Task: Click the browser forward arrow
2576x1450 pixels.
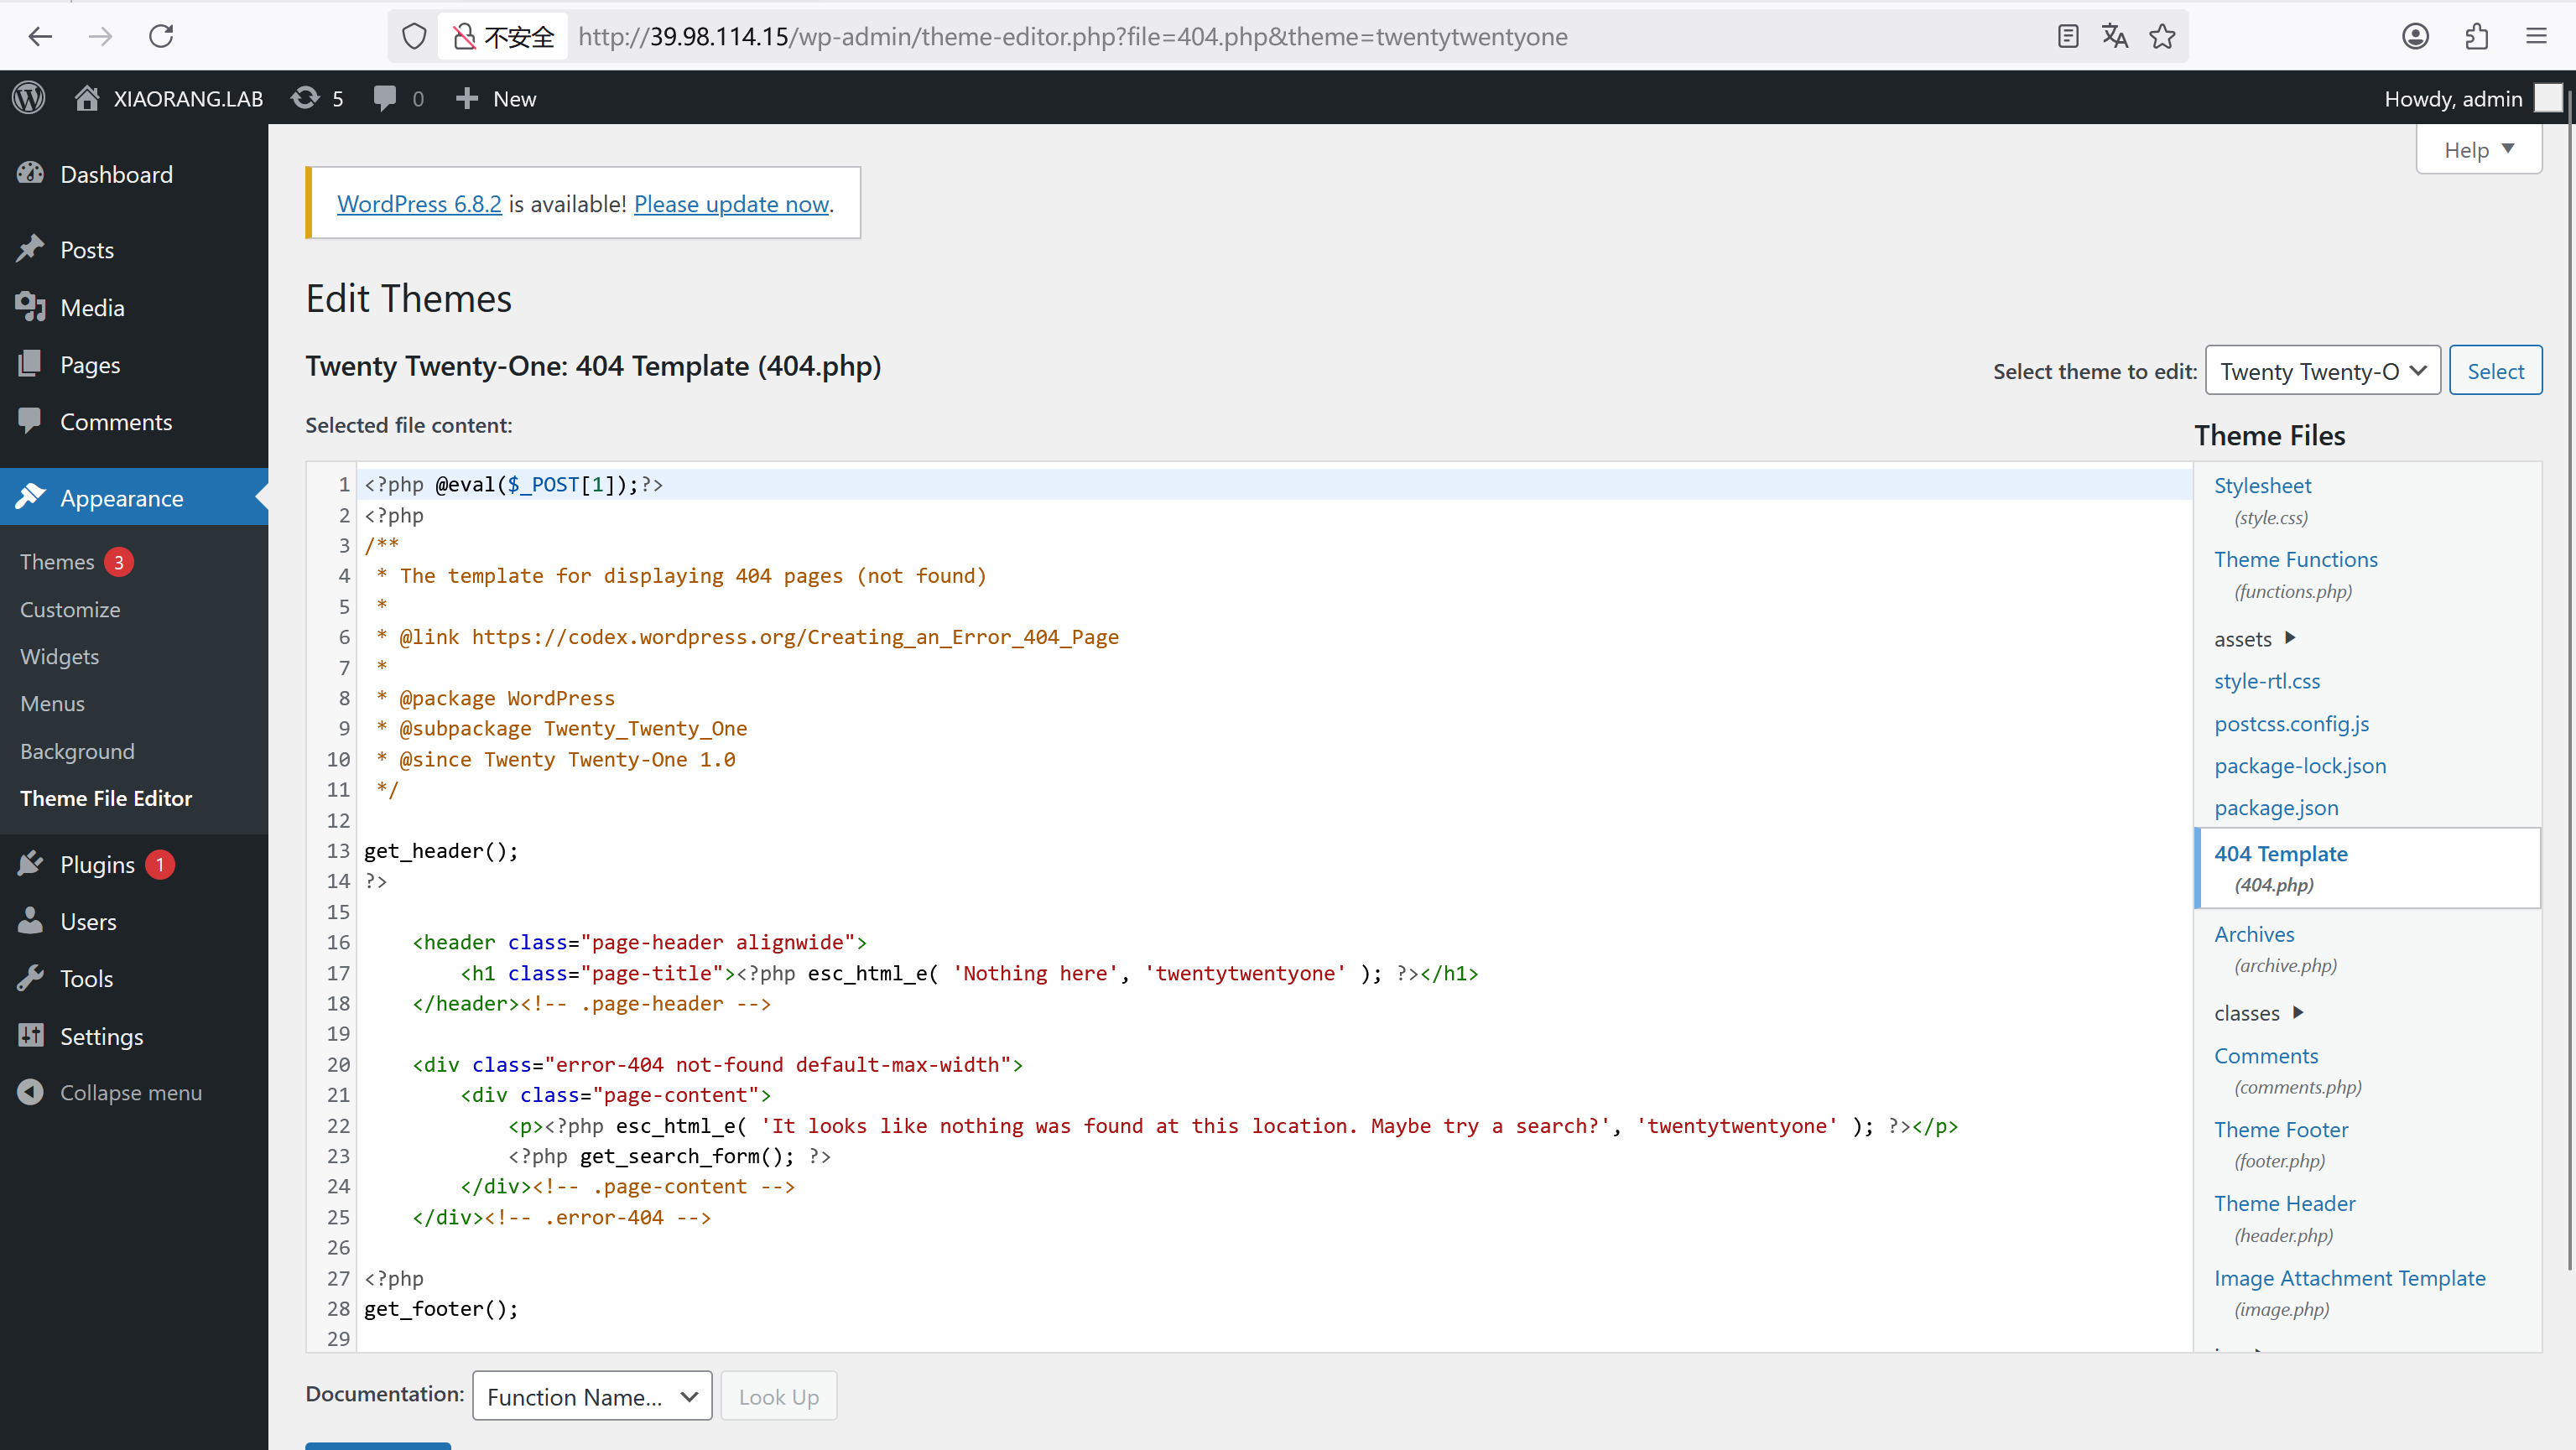Action: click(x=100, y=37)
